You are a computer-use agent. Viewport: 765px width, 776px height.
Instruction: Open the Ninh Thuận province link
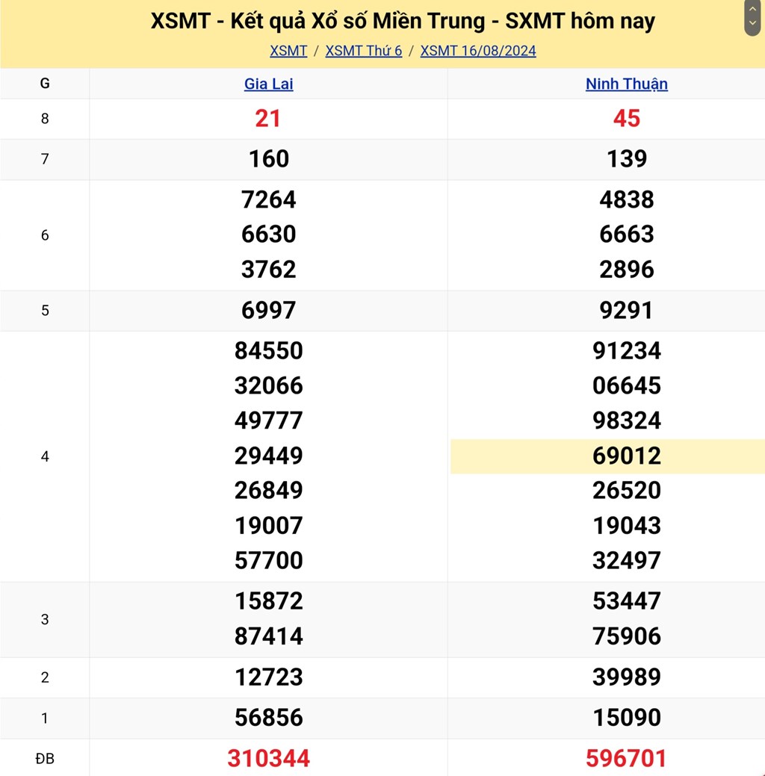pyautogui.click(x=626, y=84)
